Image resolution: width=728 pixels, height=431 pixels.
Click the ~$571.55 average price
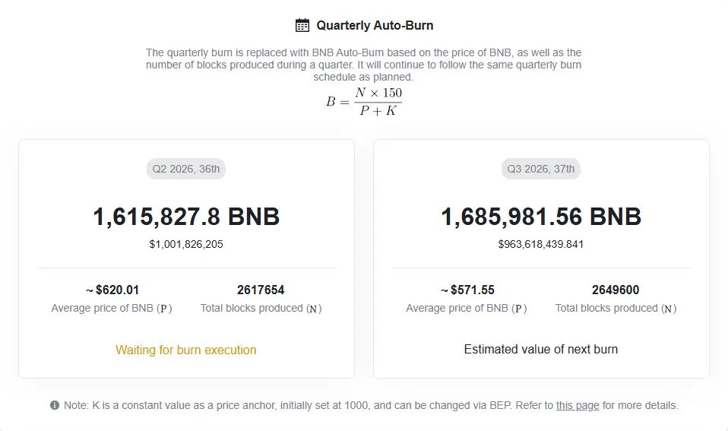[x=467, y=290]
